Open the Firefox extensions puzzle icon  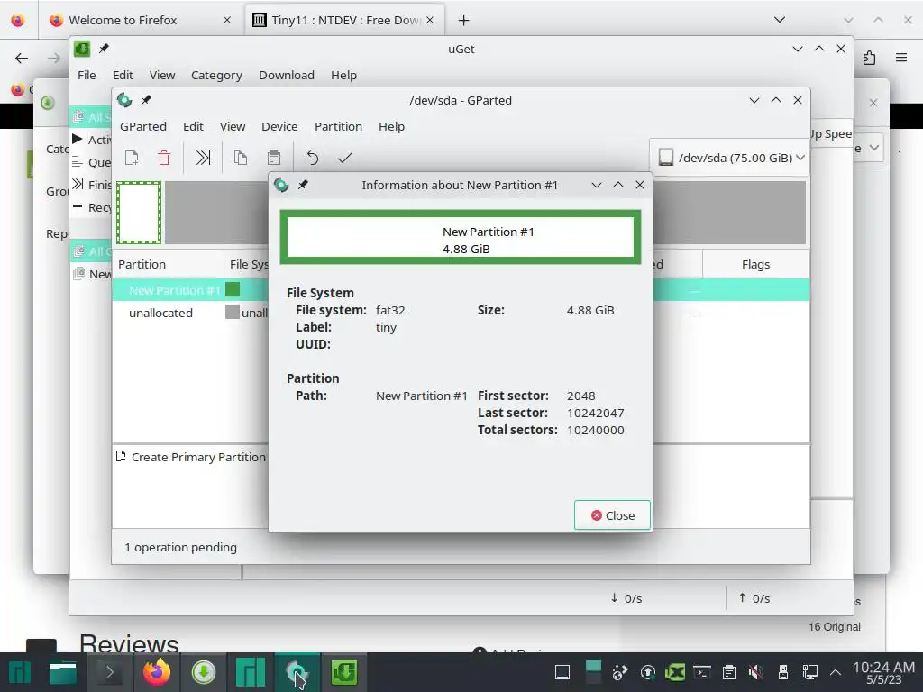[x=869, y=58]
